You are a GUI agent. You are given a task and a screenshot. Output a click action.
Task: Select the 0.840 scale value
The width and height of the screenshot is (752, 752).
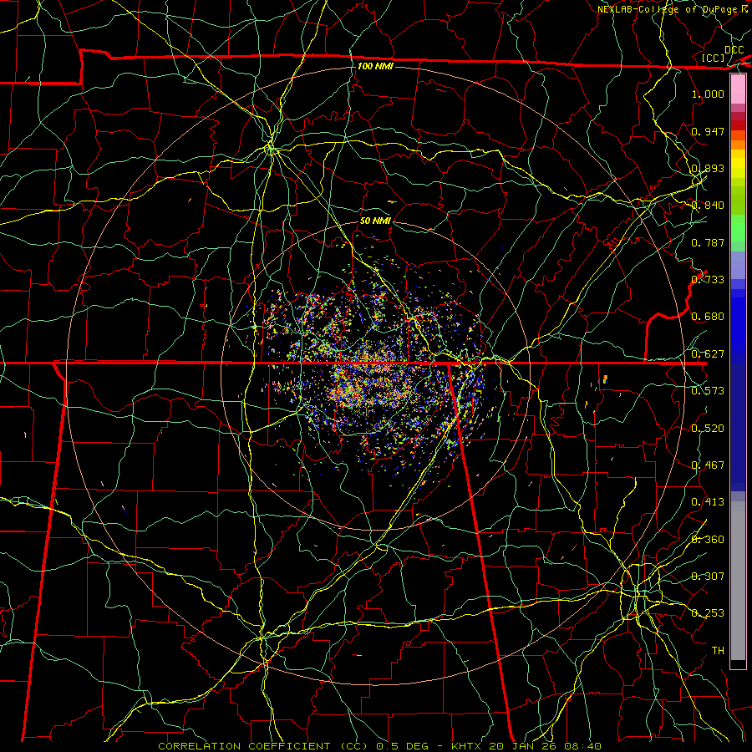[x=708, y=206]
